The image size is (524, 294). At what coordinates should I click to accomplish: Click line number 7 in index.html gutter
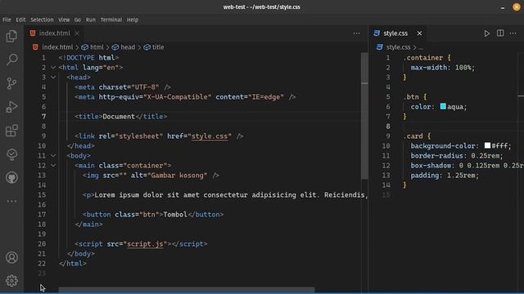click(x=43, y=116)
